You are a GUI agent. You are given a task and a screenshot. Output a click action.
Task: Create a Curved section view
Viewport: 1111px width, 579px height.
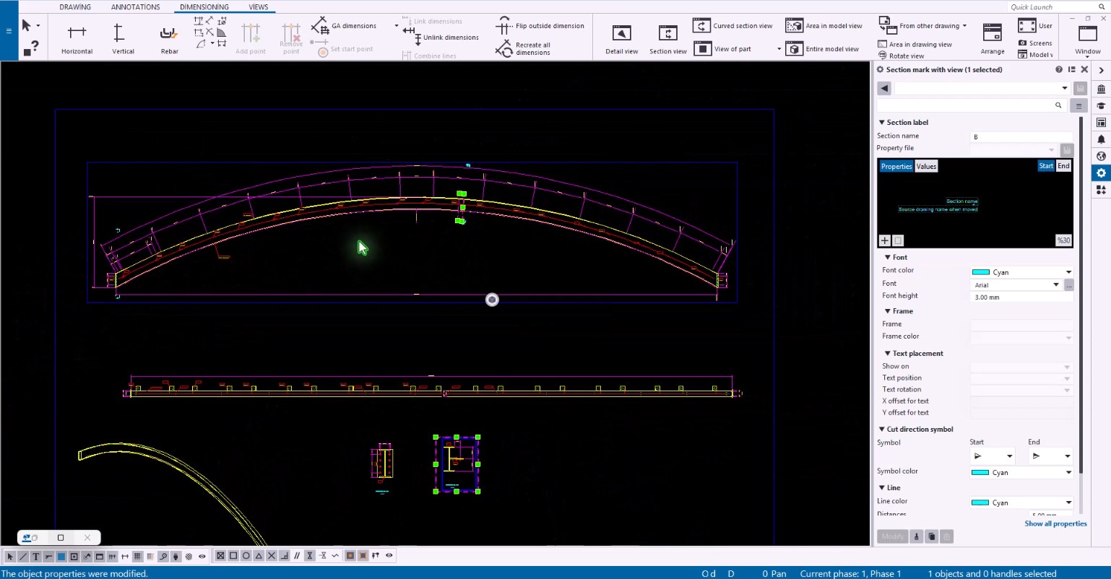[x=733, y=26]
